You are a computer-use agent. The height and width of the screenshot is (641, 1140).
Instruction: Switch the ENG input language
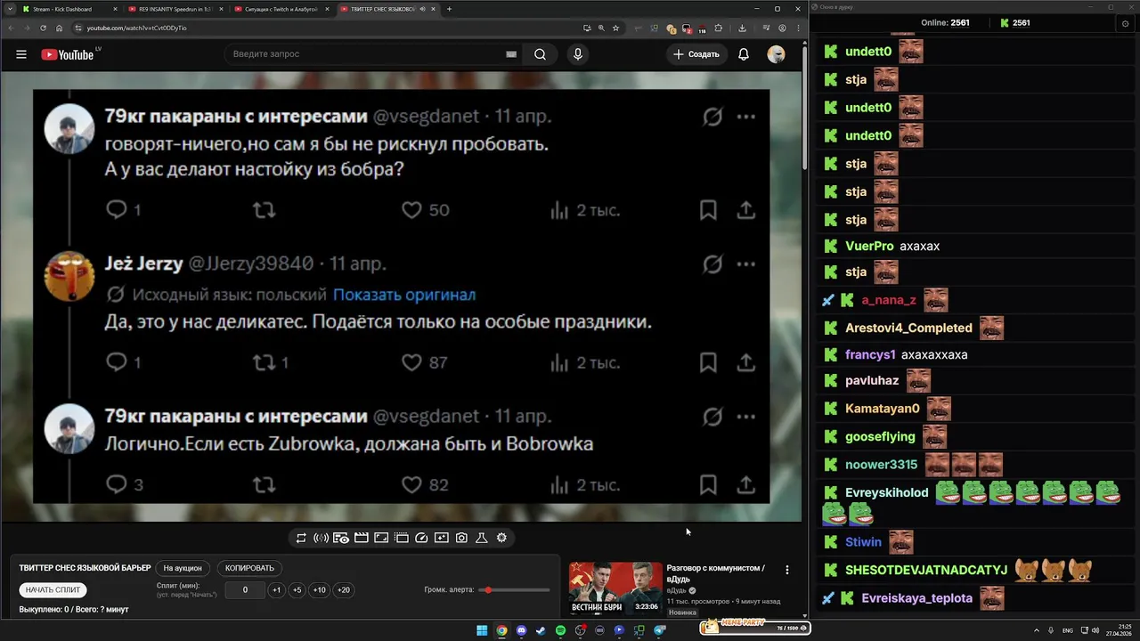coord(1068,630)
